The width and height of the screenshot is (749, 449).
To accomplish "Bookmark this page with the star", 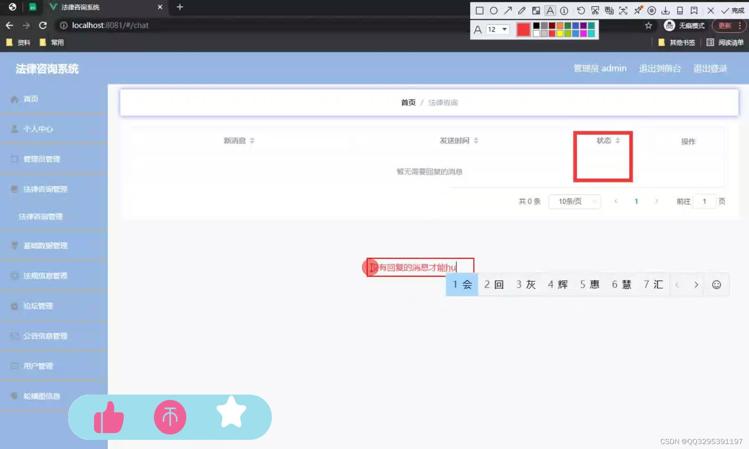I will tap(648, 26).
